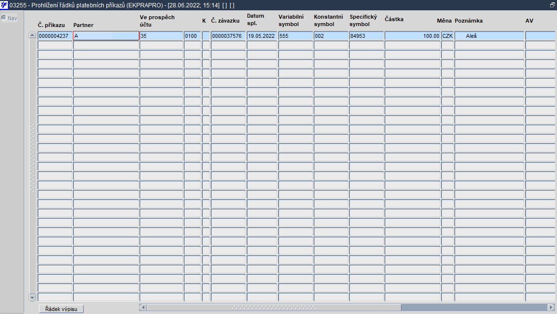Click the Konstantní symbol header
Viewport: 557px width, 314px height.
328,21
